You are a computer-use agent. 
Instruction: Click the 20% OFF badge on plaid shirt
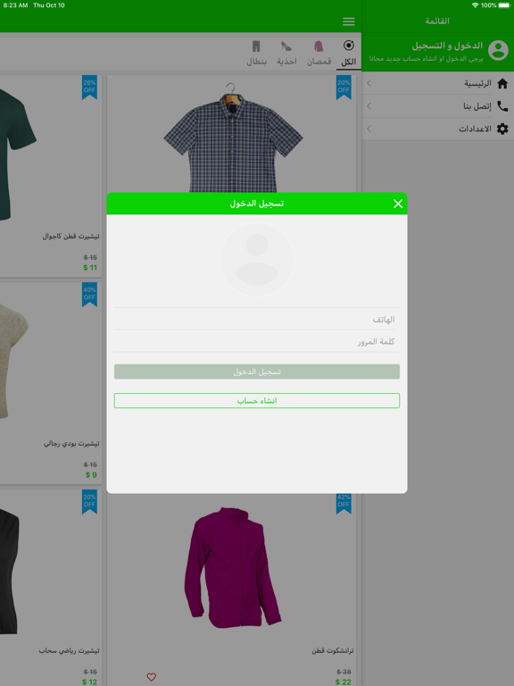344,87
